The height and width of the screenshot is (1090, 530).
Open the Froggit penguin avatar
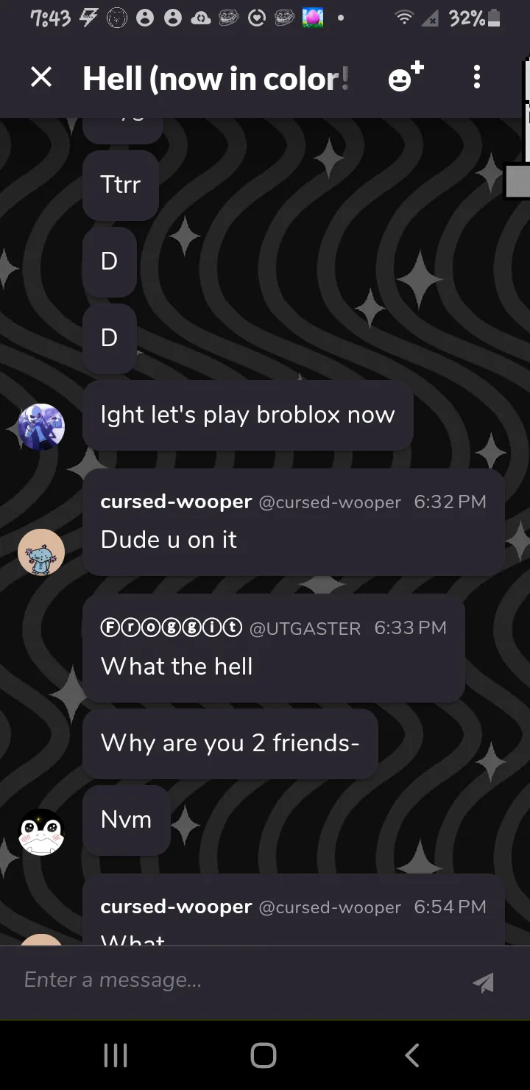click(41, 832)
